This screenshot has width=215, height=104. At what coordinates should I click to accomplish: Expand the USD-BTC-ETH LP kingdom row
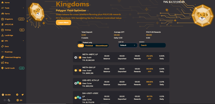pyautogui.click(x=121, y=83)
